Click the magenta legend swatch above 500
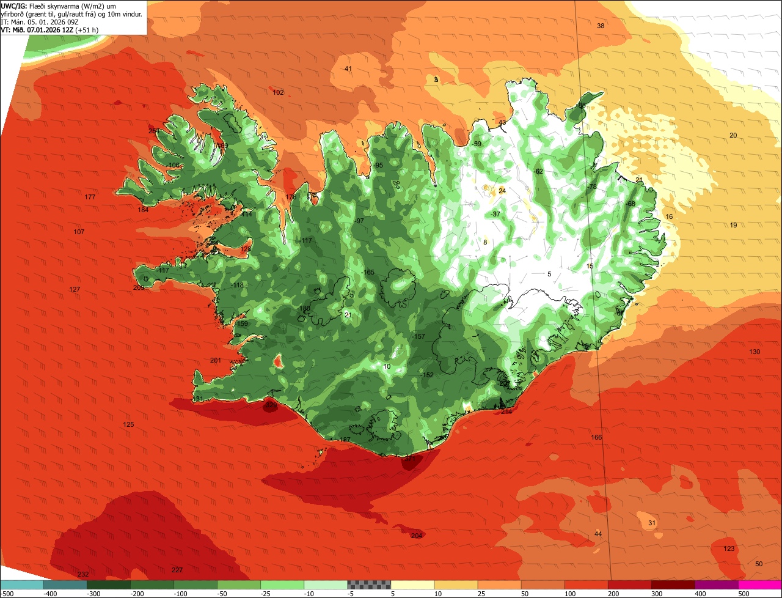This screenshot has width=782, height=598. (x=760, y=585)
